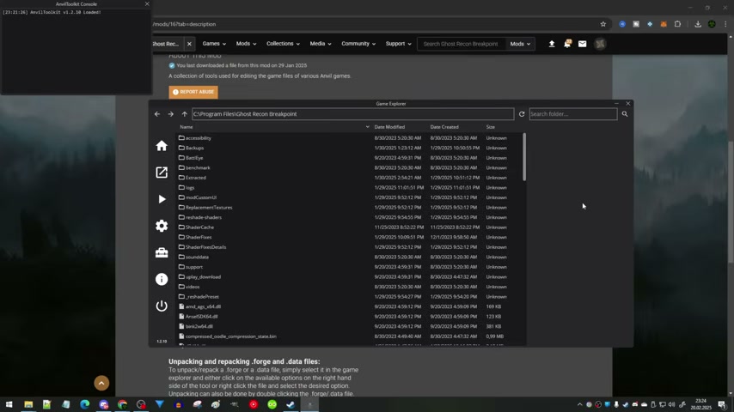
Task: Open the Windows Start menu
Action: pyautogui.click(x=9, y=404)
